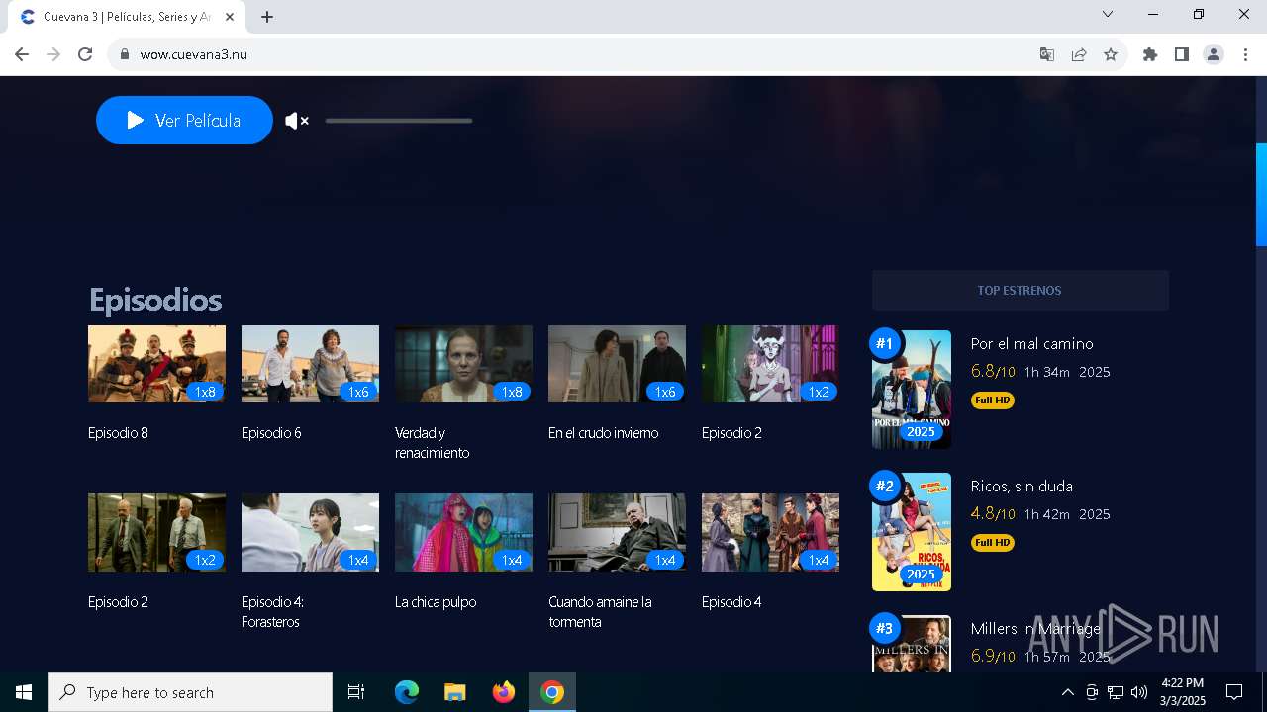Adjust the trailer volume slider
This screenshot has height=712, width=1267.
399,121
